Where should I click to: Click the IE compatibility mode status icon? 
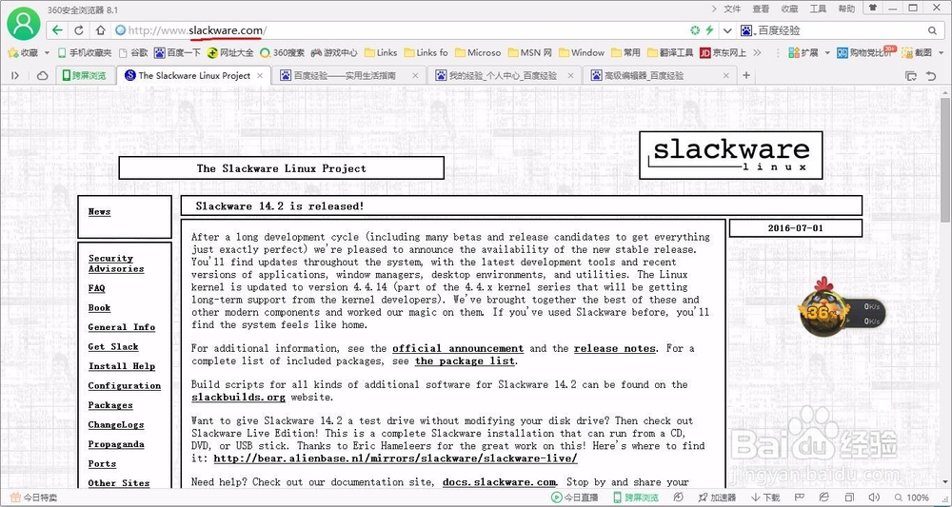pyautogui.click(x=823, y=497)
